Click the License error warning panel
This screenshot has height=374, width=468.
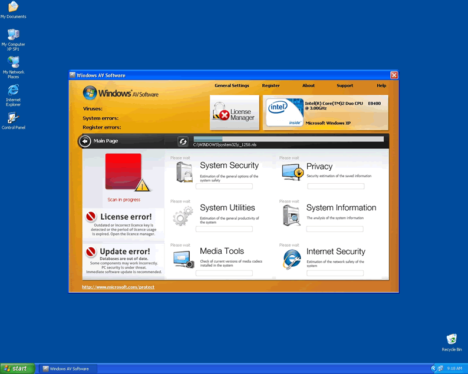click(x=124, y=224)
